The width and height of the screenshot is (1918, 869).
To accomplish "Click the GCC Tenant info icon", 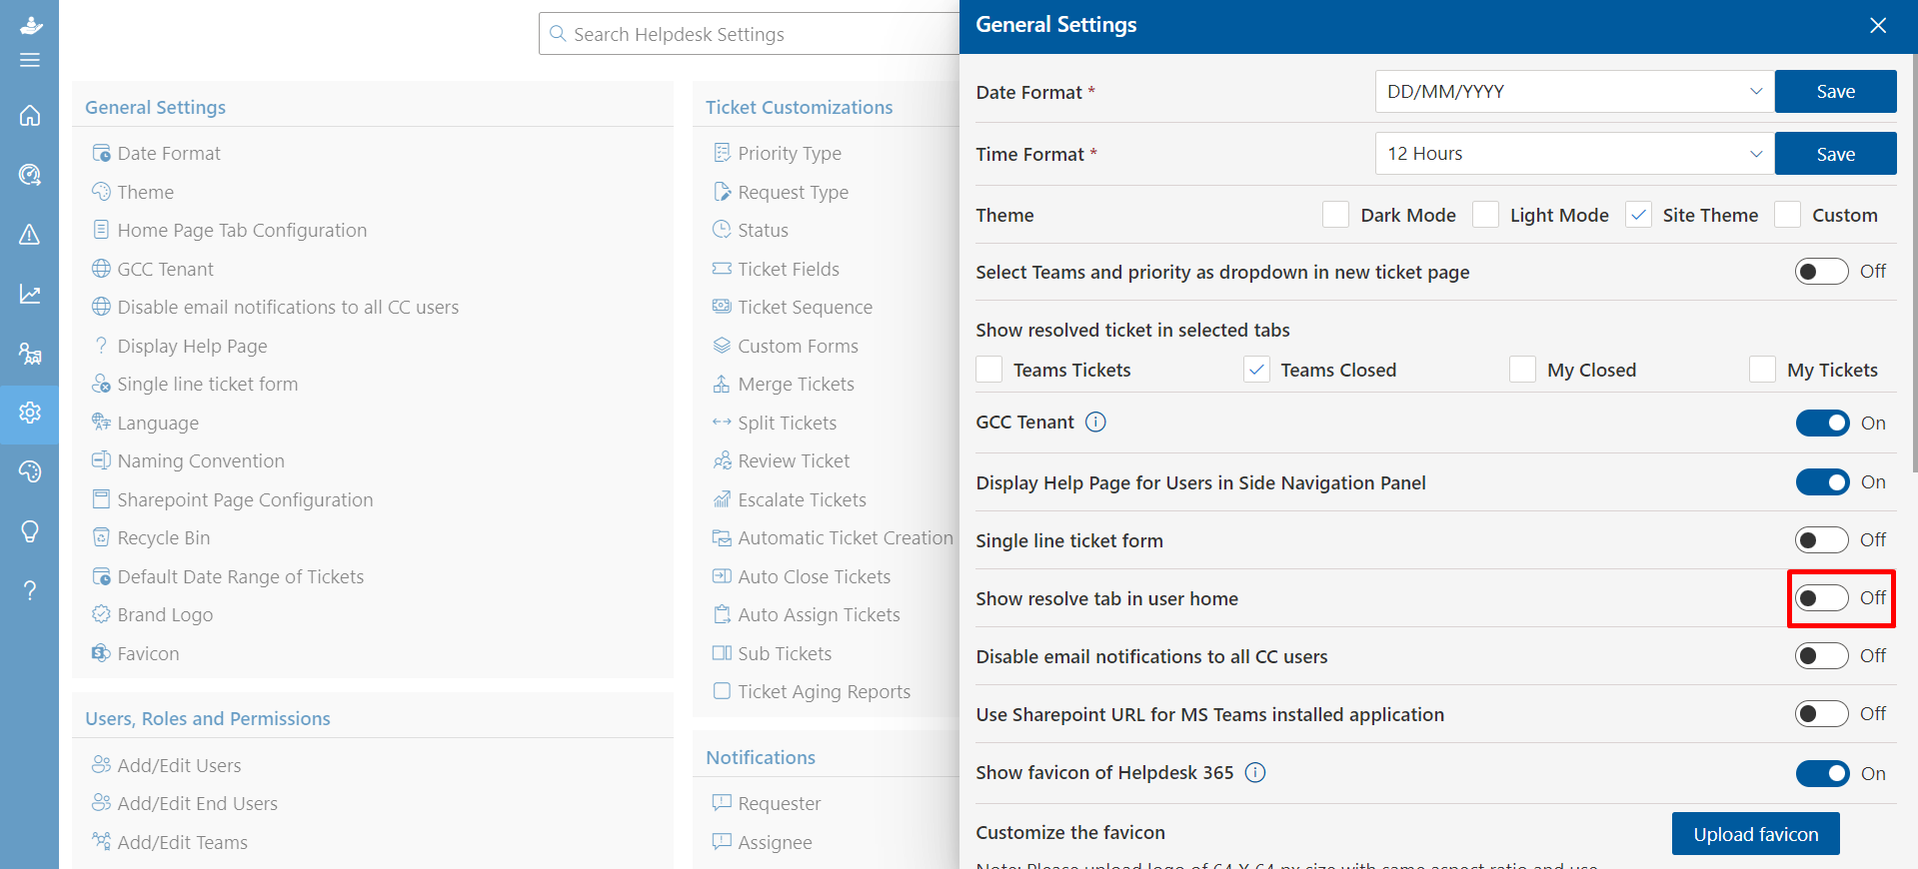I will (x=1095, y=423).
